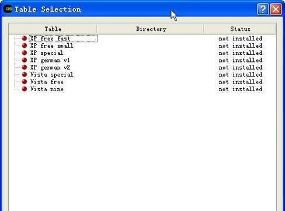This screenshot has width=285, height=211.
Task: Click 'not installed' status of Vista free
Action: tap(241, 82)
